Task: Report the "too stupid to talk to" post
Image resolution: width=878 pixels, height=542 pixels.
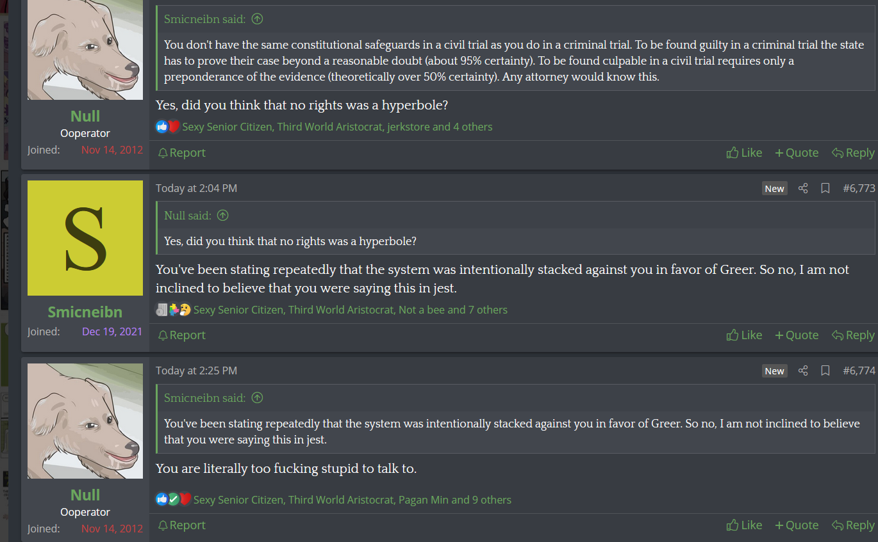Action: (x=181, y=525)
